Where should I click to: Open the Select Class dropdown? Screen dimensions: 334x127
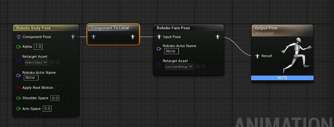point(36,62)
